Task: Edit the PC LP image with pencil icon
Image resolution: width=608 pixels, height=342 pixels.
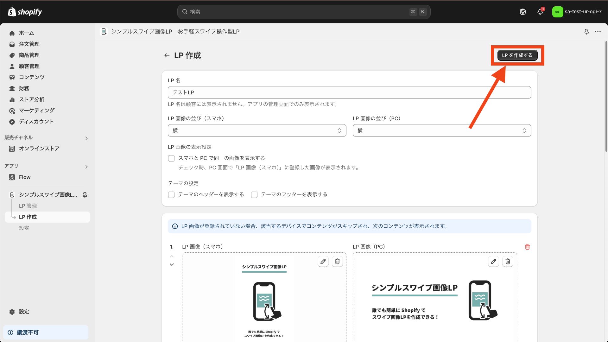Action: 493,262
